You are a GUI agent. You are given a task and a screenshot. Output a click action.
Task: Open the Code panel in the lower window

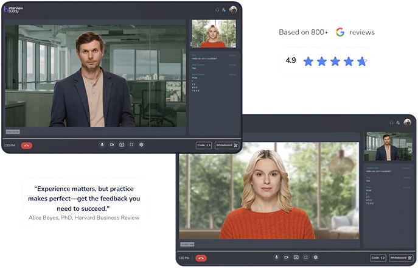click(x=378, y=258)
